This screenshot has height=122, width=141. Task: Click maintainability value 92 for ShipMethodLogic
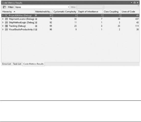[x=51, y=23]
